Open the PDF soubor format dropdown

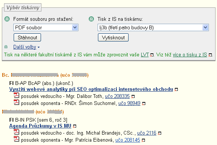pos(46,27)
